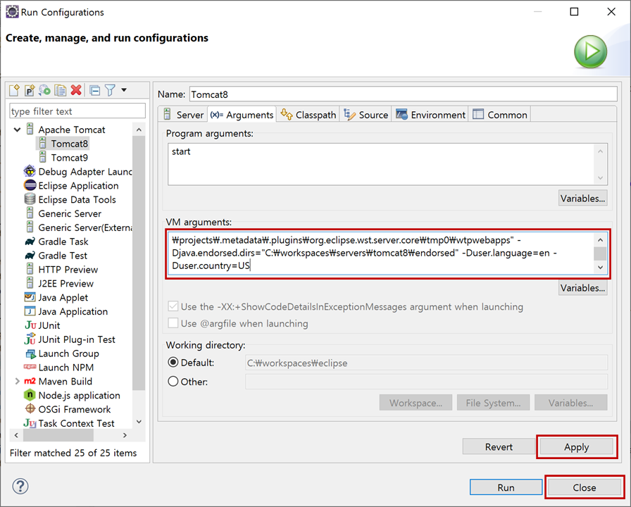Switch to the Arguments tab
The image size is (631, 507).
[x=242, y=115]
